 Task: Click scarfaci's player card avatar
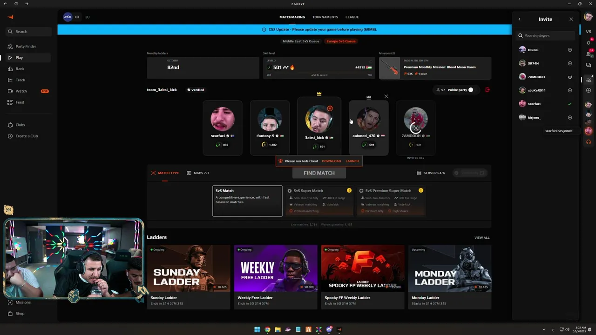(x=223, y=119)
